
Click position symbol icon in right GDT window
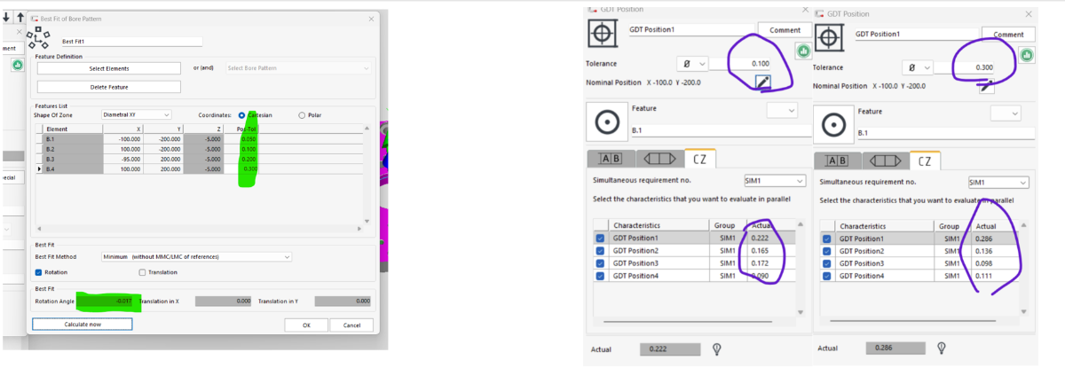click(828, 39)
